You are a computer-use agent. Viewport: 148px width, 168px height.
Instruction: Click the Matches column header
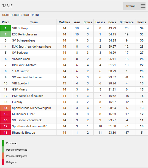64,22
